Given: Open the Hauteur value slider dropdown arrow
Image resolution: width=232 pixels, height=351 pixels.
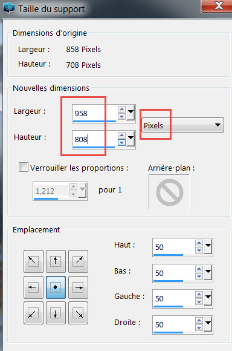Looking at the screenshot, I should [130, 139].
